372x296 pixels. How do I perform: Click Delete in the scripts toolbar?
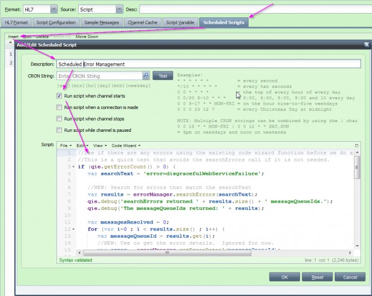click(42, 37)
